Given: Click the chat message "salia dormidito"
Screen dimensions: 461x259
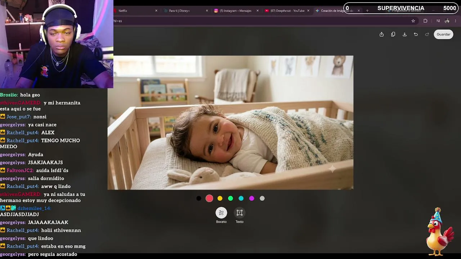Looking at the screenshot, I should tap(46, 178).
